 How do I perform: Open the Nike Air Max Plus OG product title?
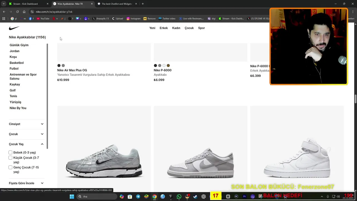tap(72, 70)
